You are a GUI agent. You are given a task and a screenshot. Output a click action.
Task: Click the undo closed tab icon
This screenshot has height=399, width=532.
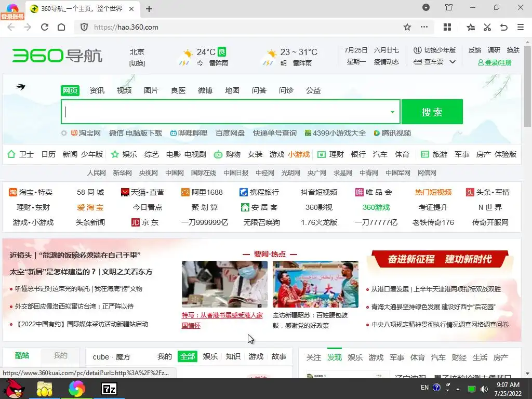coord(504,27)
